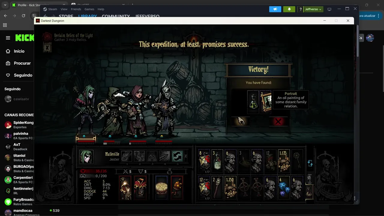Viewport: 384px width, 216px height.
Task: Click the dimmed skeleton key slot
Action: pyautogui.click(x=297, y=161)
